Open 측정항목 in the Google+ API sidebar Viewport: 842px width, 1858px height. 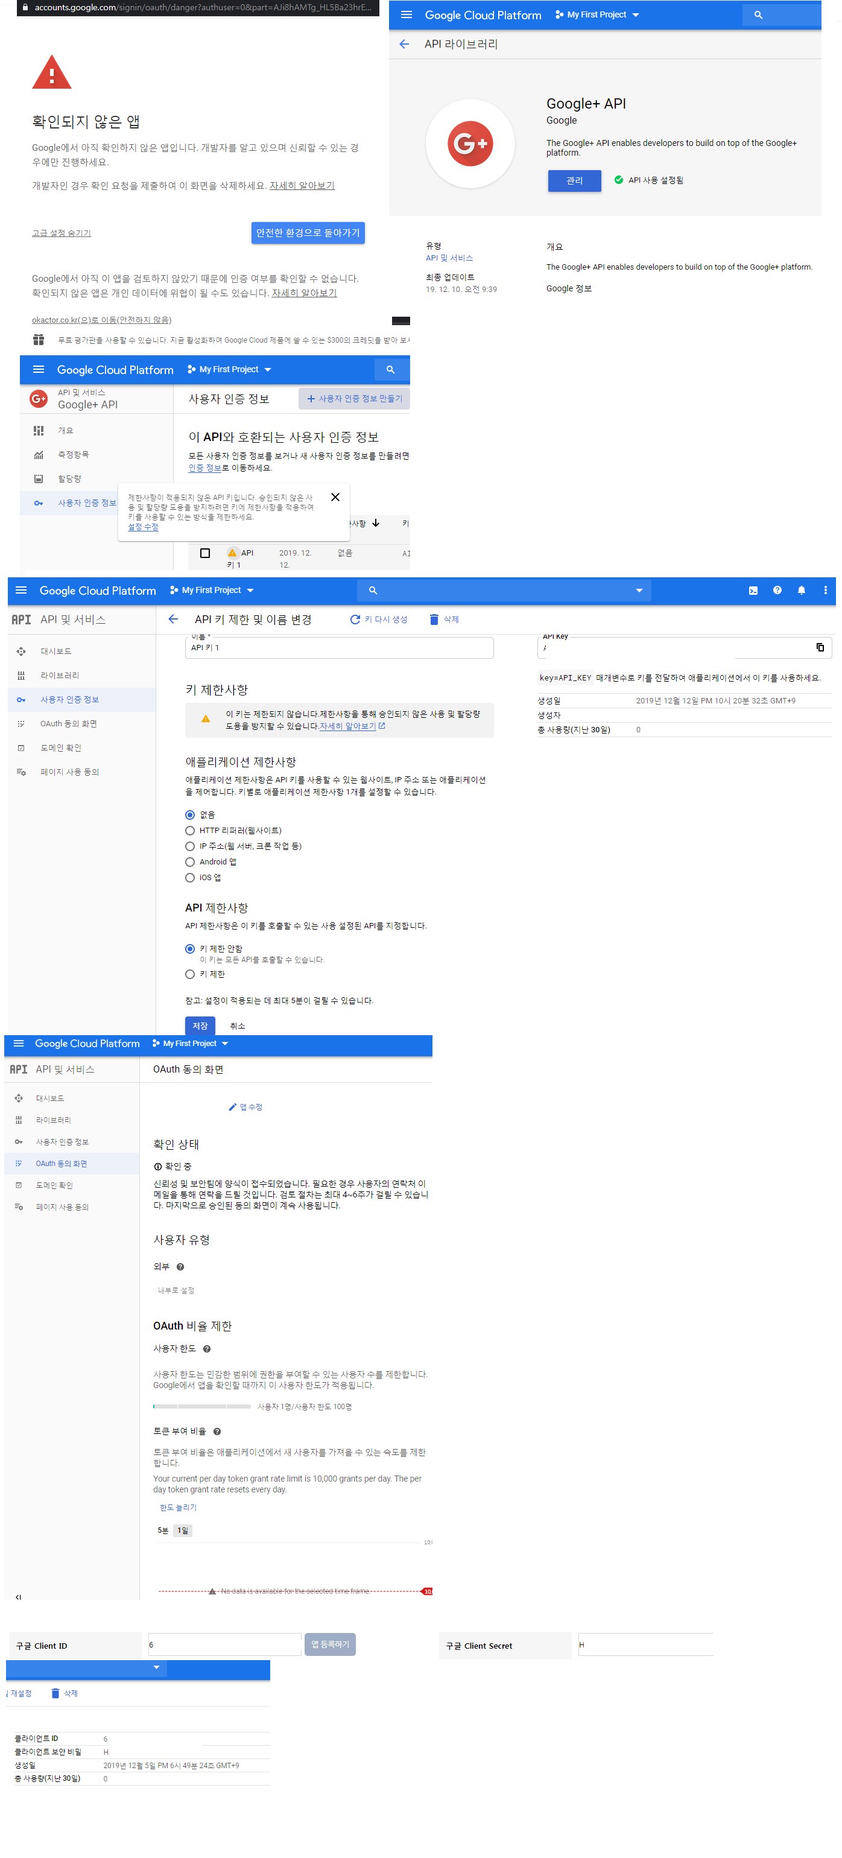tap(74, 454)
